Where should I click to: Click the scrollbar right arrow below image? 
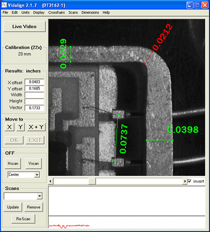tap(185, 181)
